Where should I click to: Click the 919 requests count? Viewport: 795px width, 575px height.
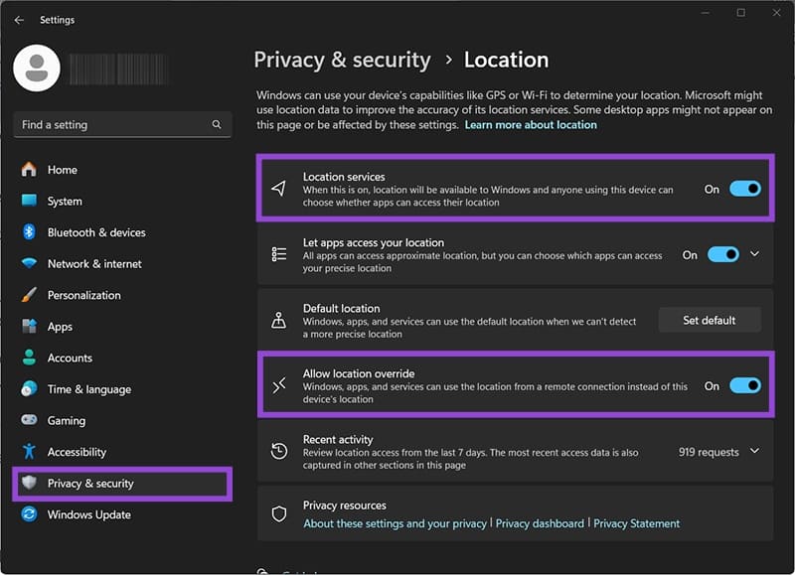[x=709, y=452]
